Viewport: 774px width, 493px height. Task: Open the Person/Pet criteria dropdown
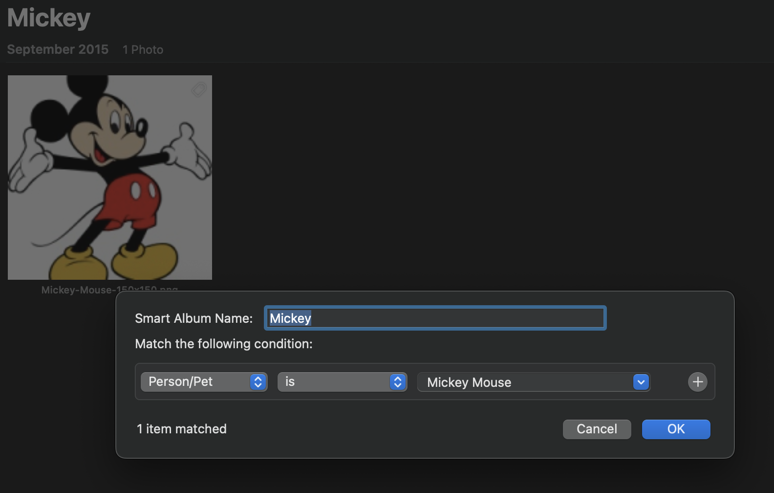[204, 382]
